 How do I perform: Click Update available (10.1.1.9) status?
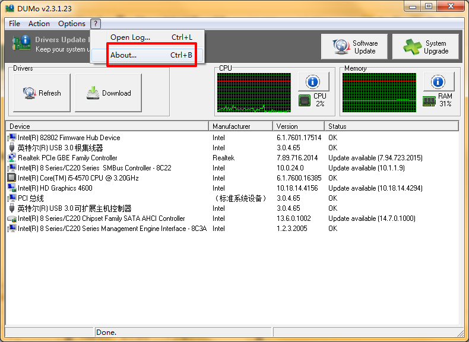tap(366, 168)
